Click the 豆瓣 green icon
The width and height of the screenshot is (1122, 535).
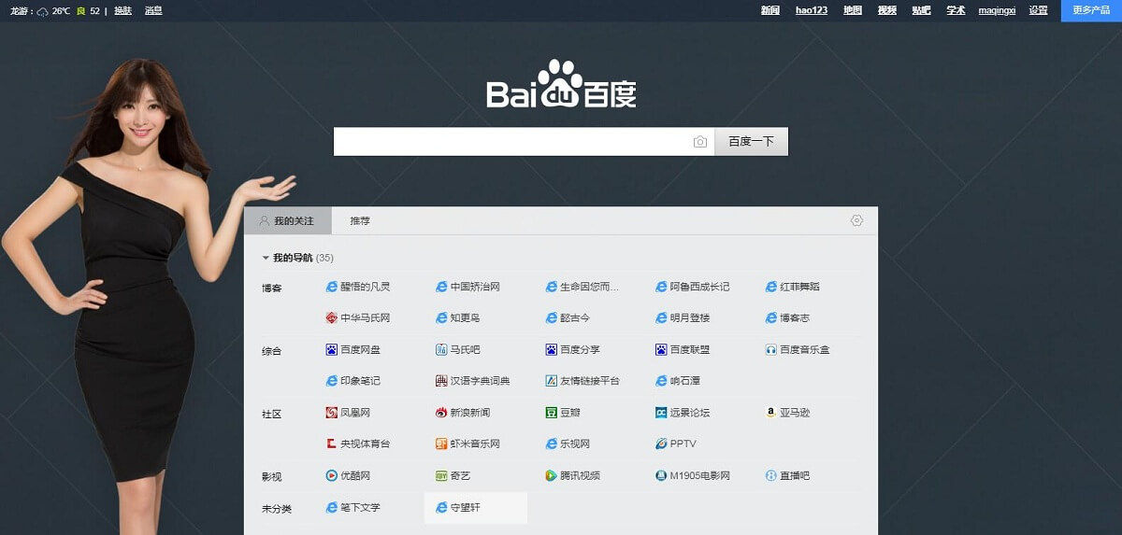(552, 413)
